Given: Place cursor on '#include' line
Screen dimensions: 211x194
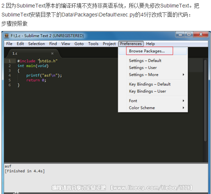Looking at the screenshot, I should (x=37, y=61).
